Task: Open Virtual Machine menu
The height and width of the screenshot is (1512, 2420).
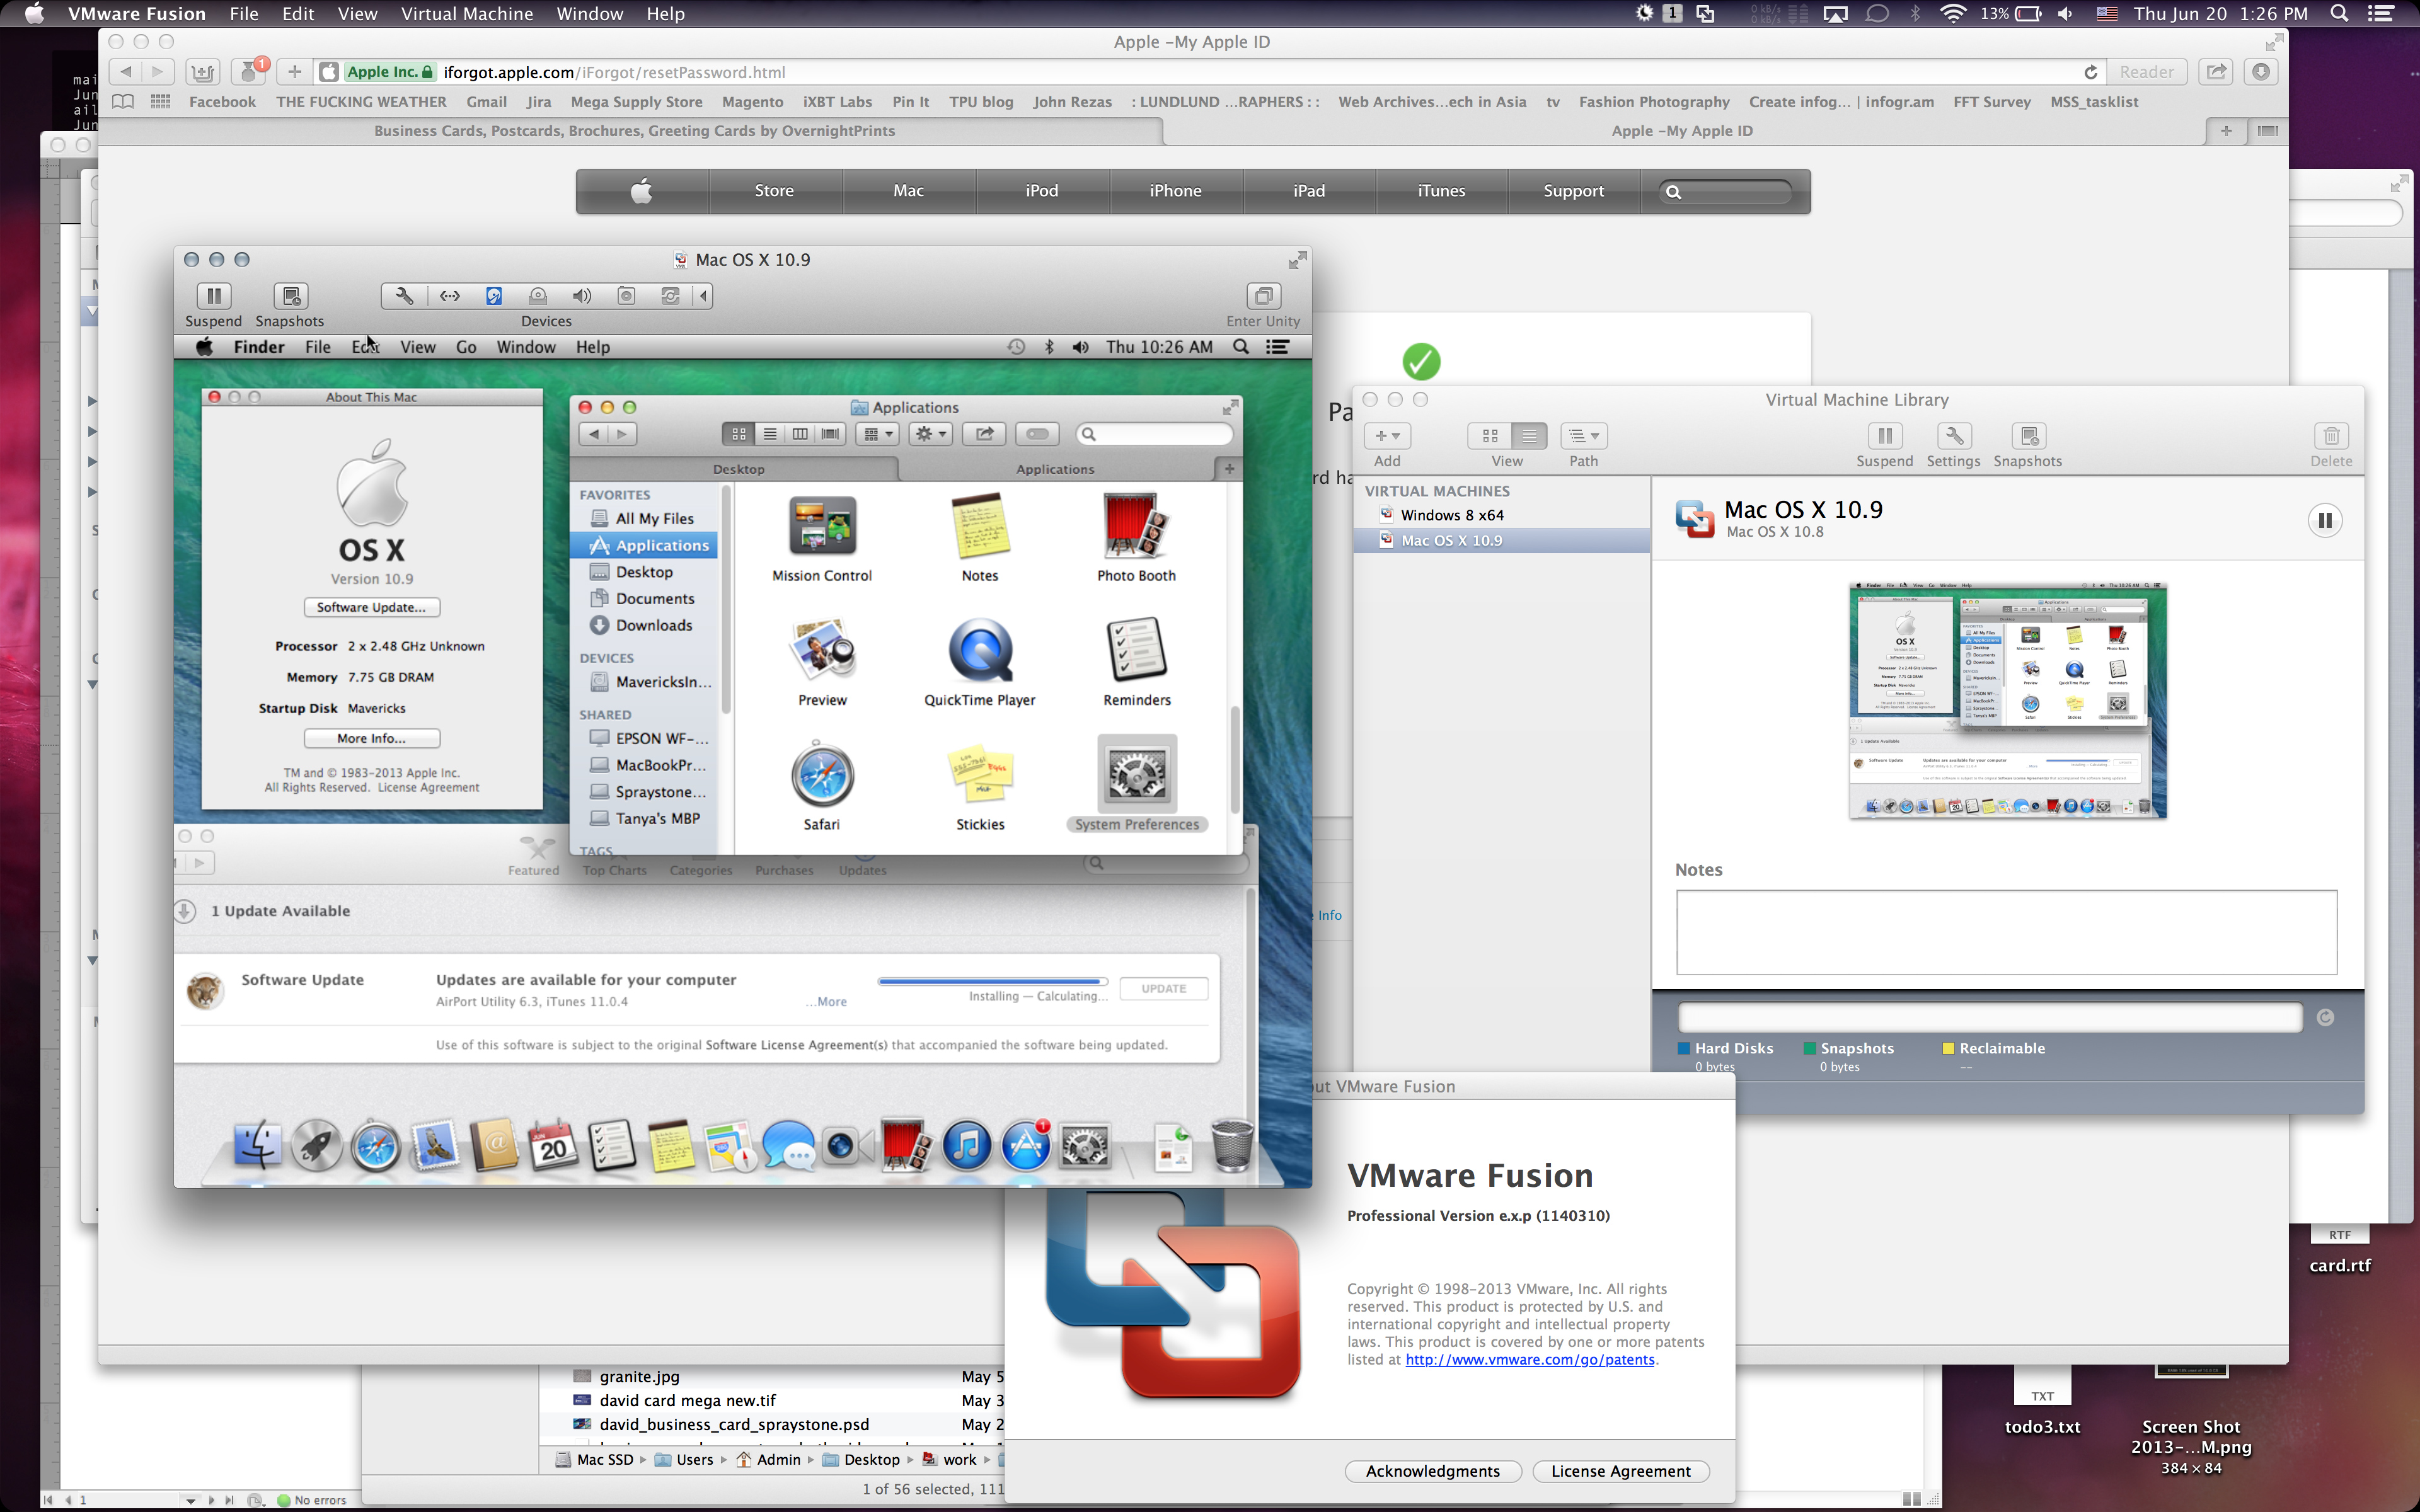Action: point(466,14)
